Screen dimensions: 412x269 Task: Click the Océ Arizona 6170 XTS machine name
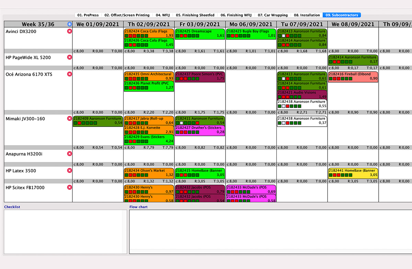coord(29,74)
